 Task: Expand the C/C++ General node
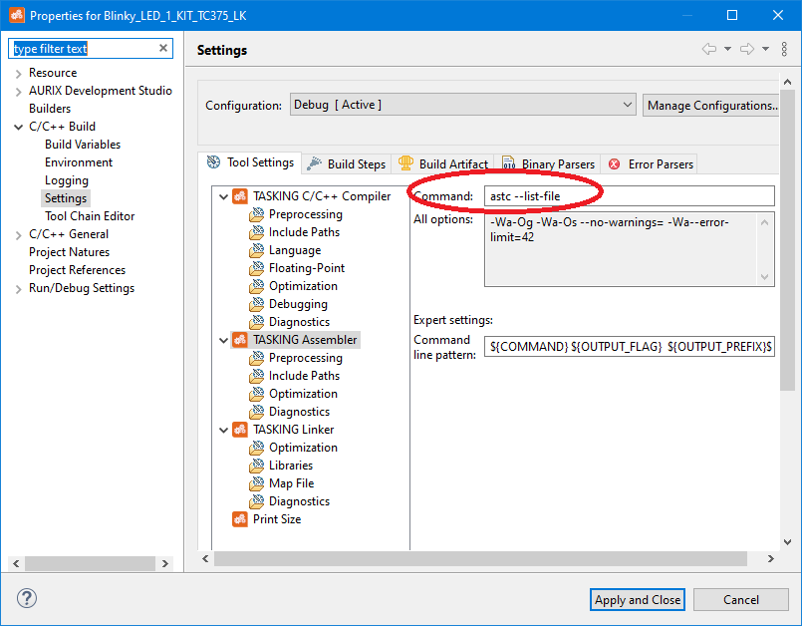point(18,235)
